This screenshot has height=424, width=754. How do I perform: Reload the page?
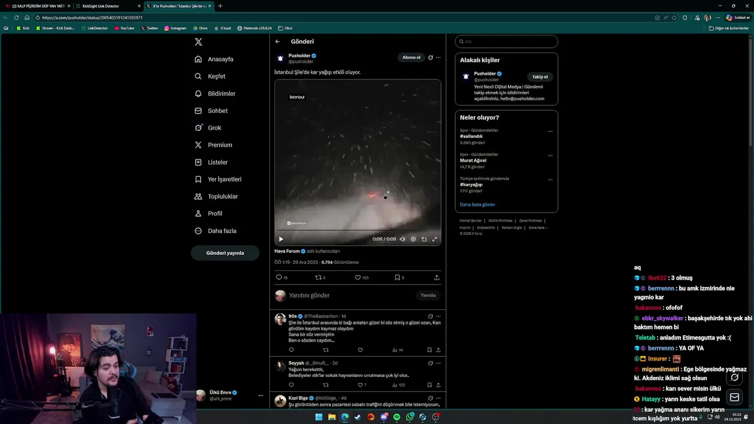coord(16,18)
